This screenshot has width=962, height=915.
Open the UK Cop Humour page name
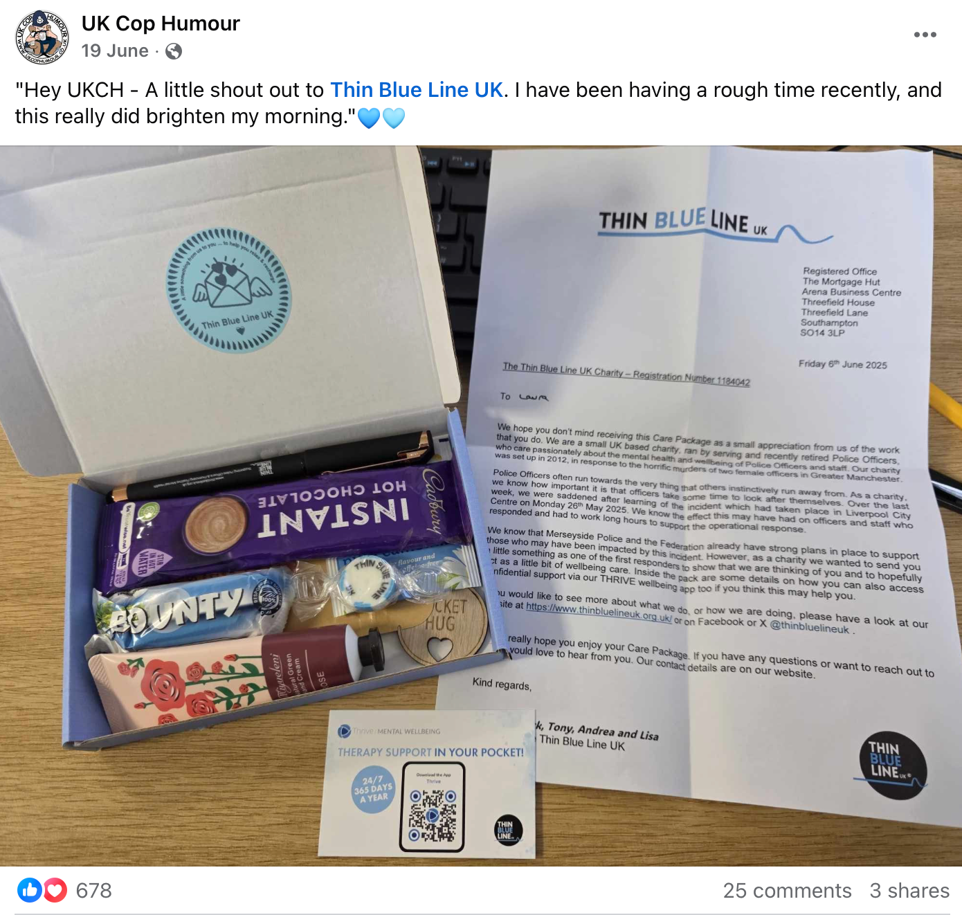tap(161, 24)
